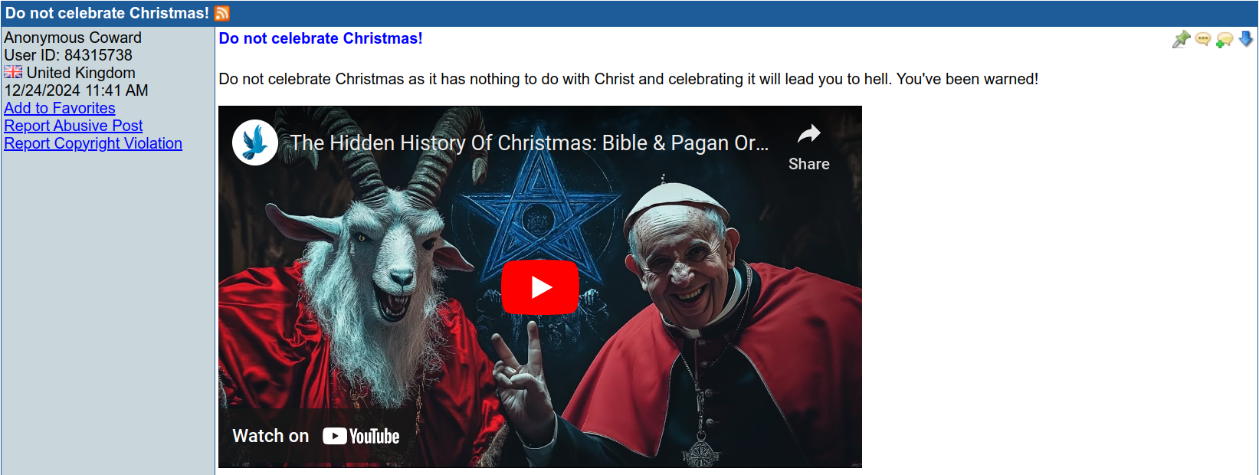Image resolution: width=1259 pixels, height=475 pixels.
Task: Click Report Copyright Violation link
Action: tap(93, 143)
